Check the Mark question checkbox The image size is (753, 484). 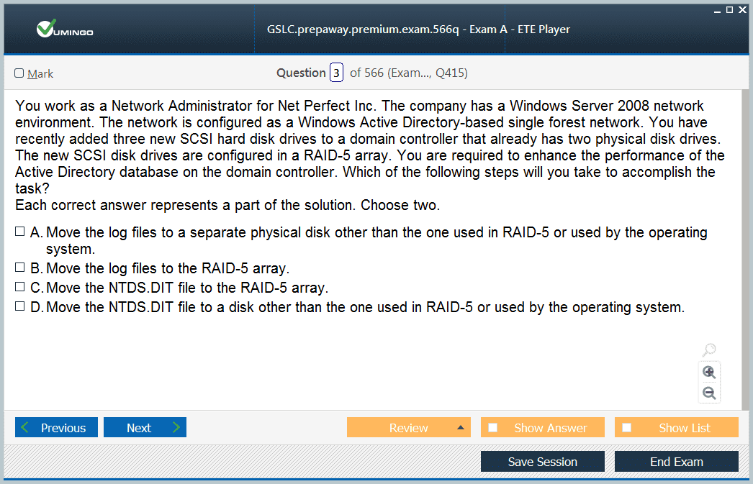[x=19, y=73]
